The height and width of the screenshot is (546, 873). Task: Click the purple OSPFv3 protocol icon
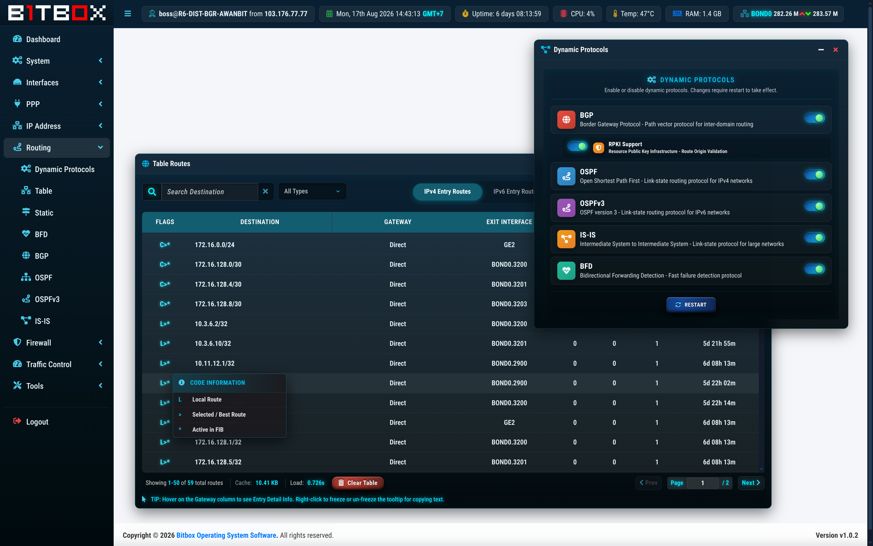(566, 208)
